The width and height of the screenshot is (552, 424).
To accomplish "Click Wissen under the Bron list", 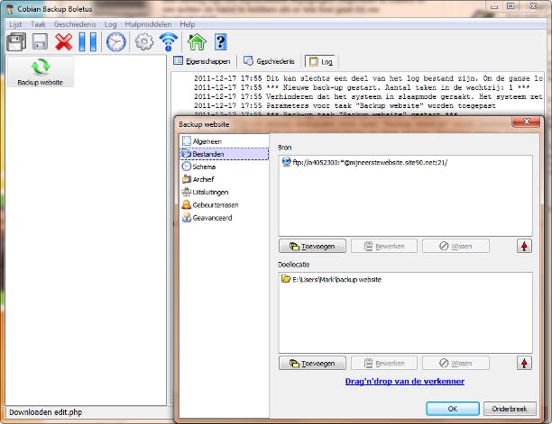I will click(455, 247).
